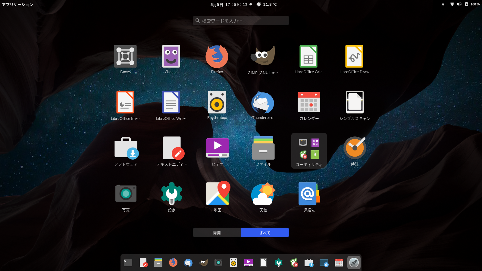Open the terminal from the dock
This screenshot has height=271, width=482.
(128, 262)
